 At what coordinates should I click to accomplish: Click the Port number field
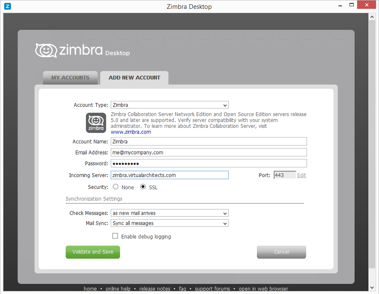[x=285, y=175]
